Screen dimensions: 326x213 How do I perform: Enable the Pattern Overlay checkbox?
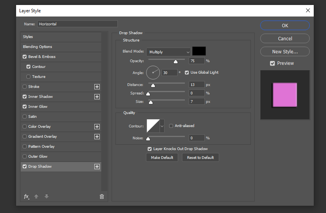click(x=25, y=147)
